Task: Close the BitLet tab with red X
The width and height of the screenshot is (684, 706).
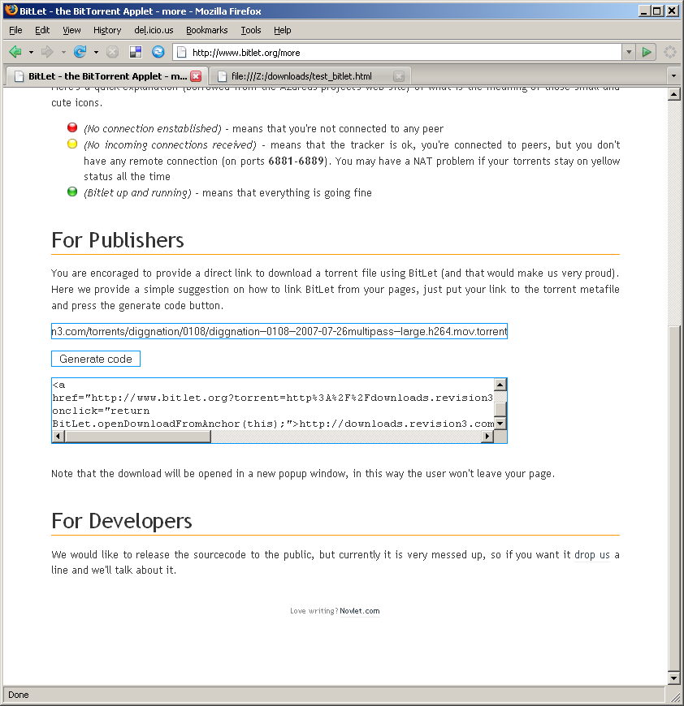Action: click(196, 76)
